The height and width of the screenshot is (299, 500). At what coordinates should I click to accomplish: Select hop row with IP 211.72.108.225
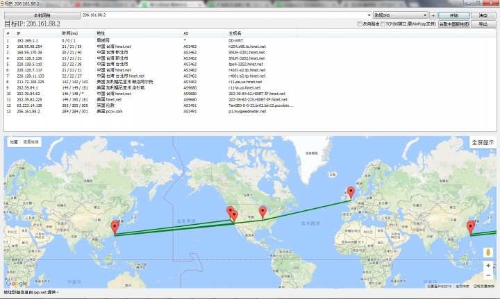click(x=150, y=82)
